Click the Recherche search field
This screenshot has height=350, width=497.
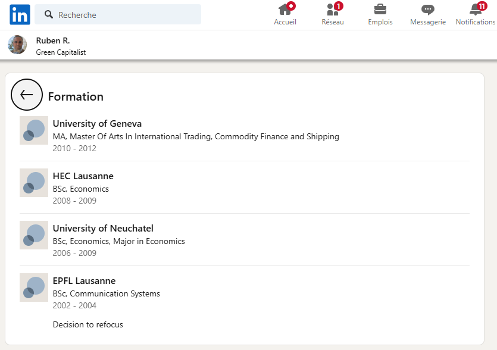point(118,14)
